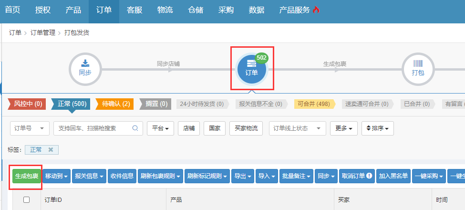Expand the 更多 filters dropdown
The height and width of the screenshot is (210, 465).
(344, 128)
